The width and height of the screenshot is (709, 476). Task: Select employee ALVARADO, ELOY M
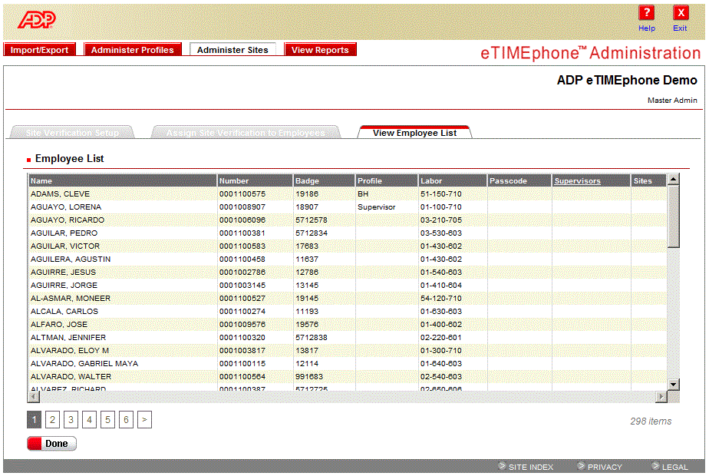click(70, 351)
